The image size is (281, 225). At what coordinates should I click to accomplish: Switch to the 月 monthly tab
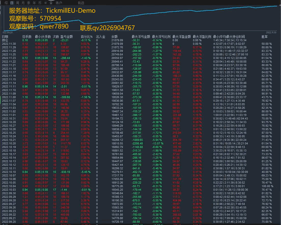23,3
